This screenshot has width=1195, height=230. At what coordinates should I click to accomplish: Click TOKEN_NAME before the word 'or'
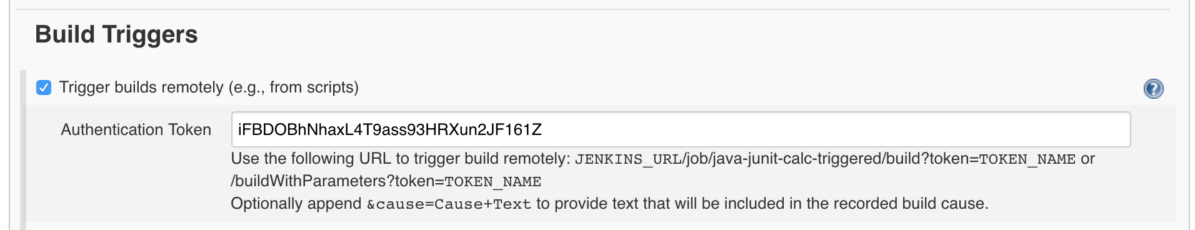click(1027, 159)
